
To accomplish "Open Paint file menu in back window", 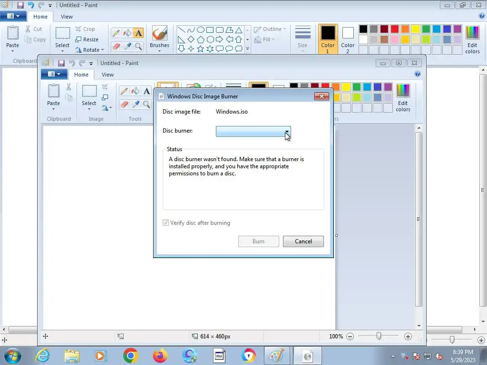I will click(13, 16).
